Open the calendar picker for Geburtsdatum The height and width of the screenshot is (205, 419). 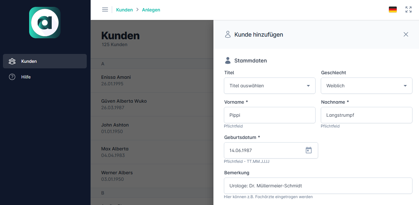click(308, 150)
